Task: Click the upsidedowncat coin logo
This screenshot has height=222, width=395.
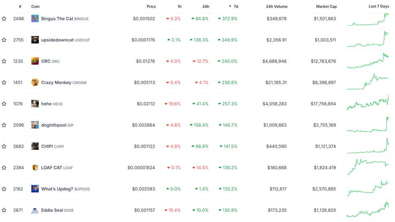Action: [35, 40]
